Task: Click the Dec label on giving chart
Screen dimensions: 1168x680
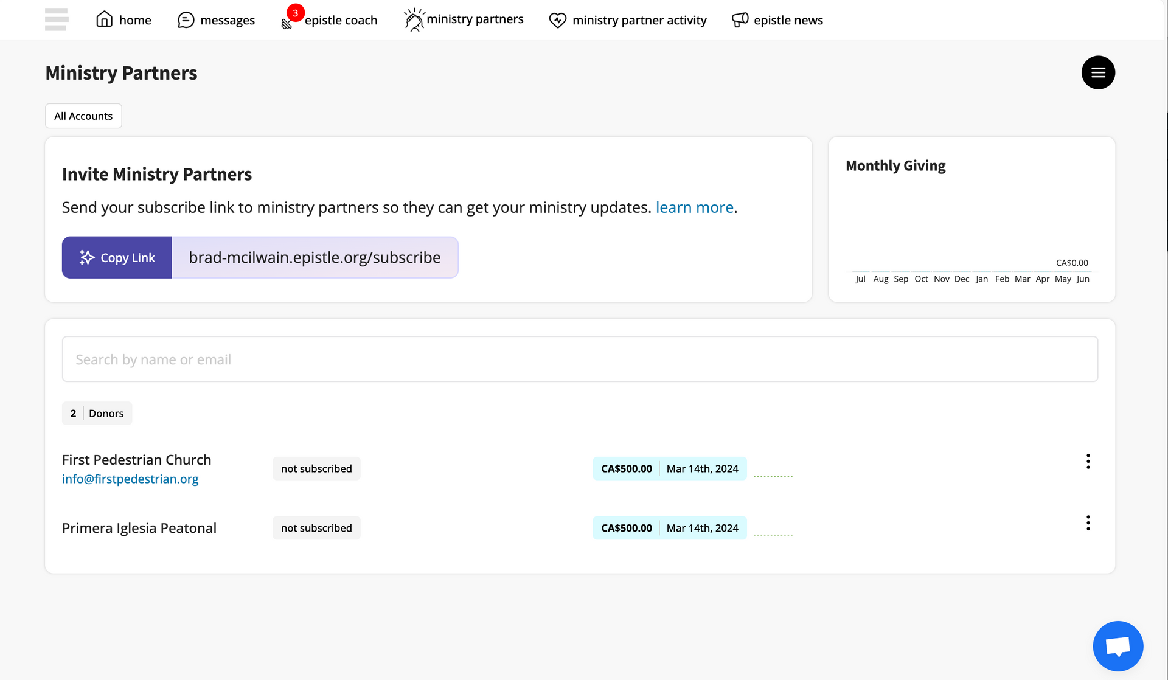Action: (962, 279)
